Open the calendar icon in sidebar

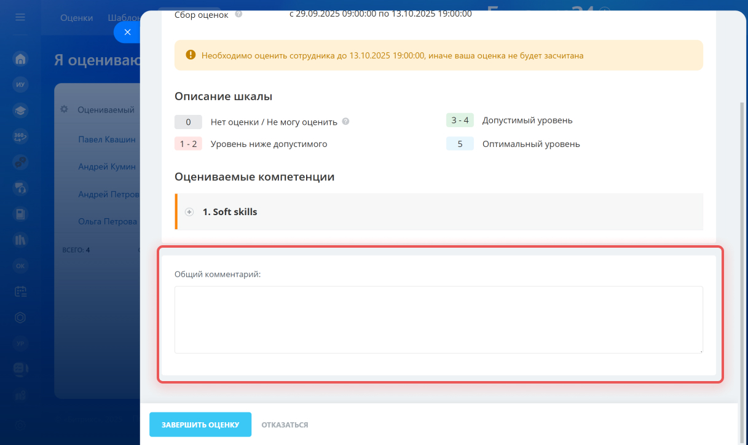click(20, 292)
